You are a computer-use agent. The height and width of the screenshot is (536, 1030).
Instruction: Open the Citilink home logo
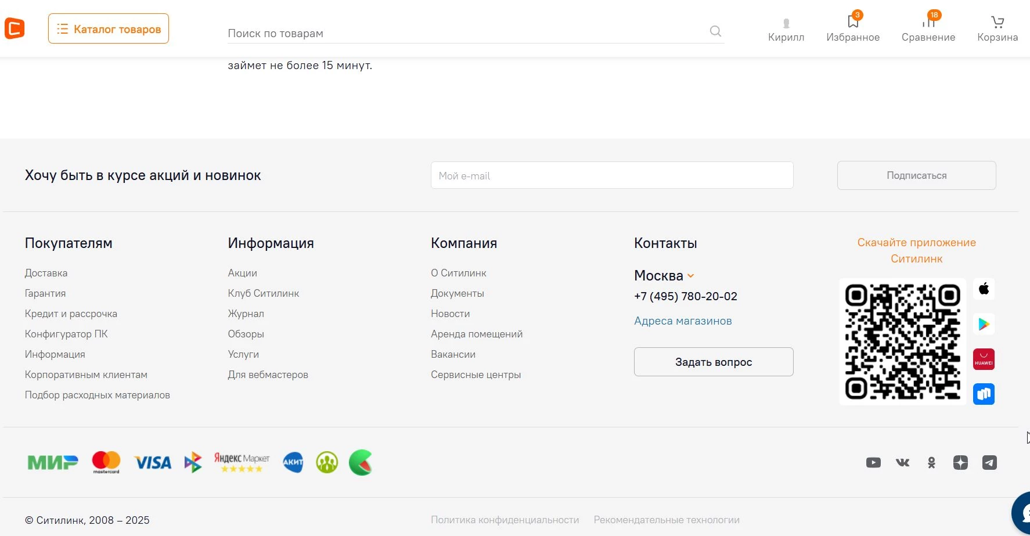click(x=15, y=28)
